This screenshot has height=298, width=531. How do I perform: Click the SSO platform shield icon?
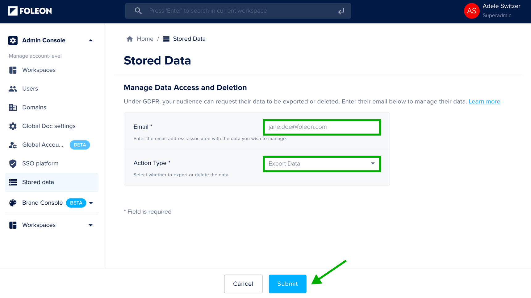point(13,164)
